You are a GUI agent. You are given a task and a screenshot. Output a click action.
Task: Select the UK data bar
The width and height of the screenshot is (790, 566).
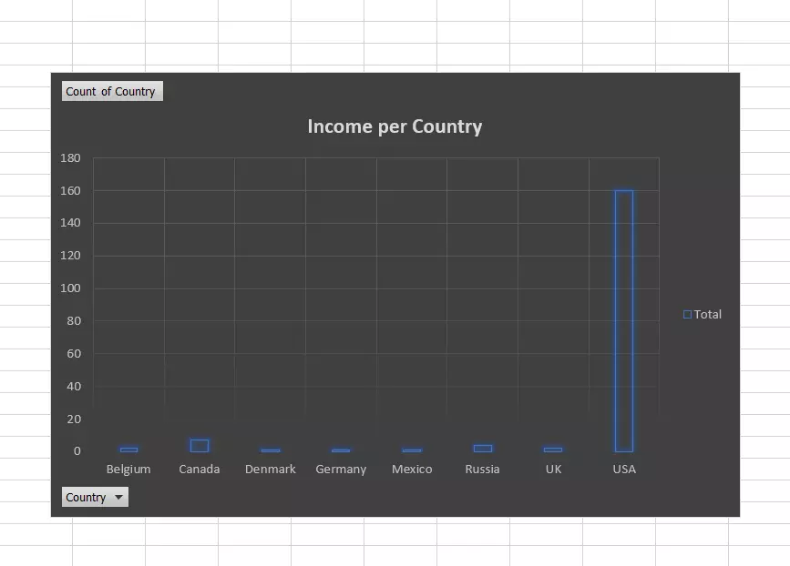coord(552,448)
